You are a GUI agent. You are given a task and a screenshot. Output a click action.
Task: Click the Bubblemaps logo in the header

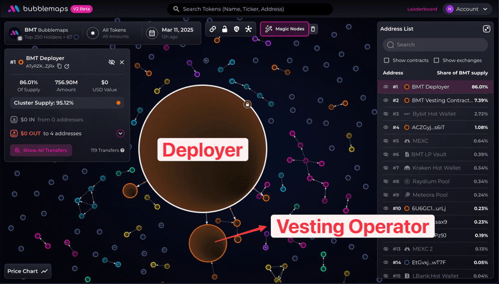38,9
